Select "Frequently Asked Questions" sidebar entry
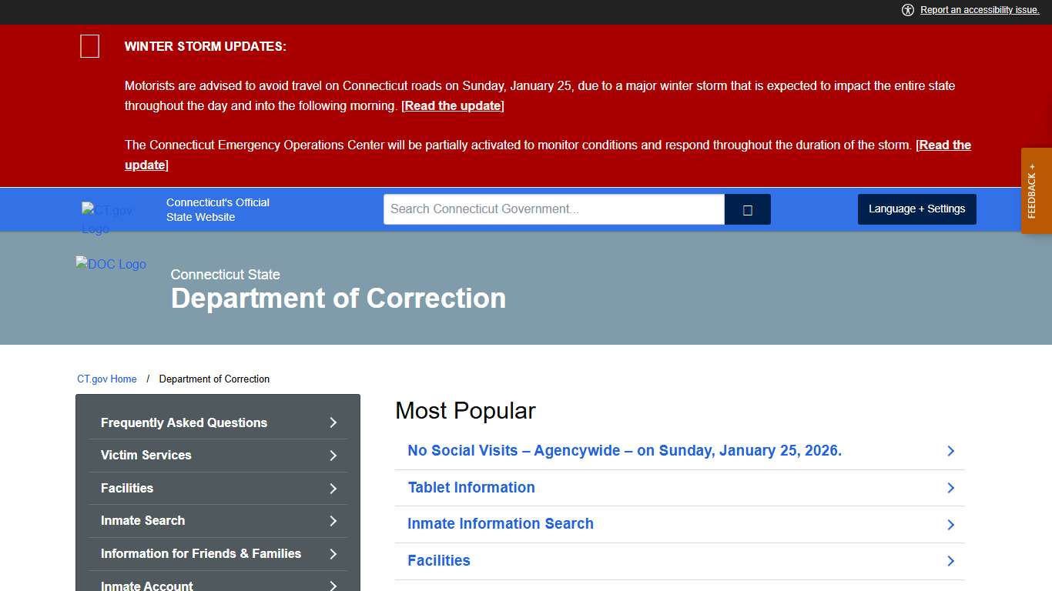The width and height of the screenshot is (1052, 591). click(183, 422)
